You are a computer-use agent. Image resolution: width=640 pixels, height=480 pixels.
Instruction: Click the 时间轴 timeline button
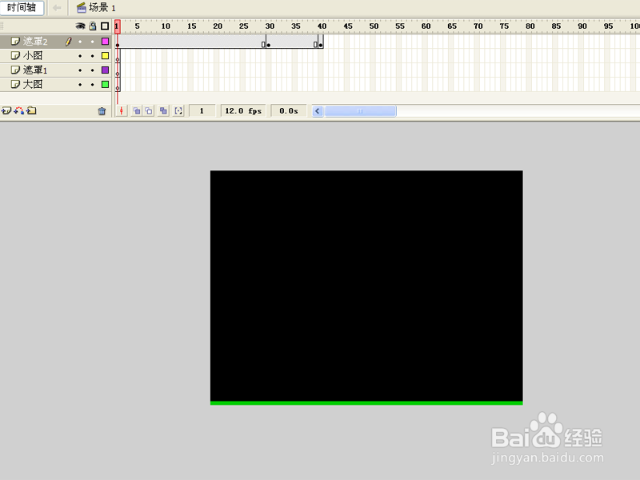tap(22, 8)
